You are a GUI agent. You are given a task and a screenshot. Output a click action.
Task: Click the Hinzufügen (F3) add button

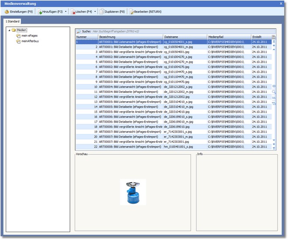pos(50,12)
